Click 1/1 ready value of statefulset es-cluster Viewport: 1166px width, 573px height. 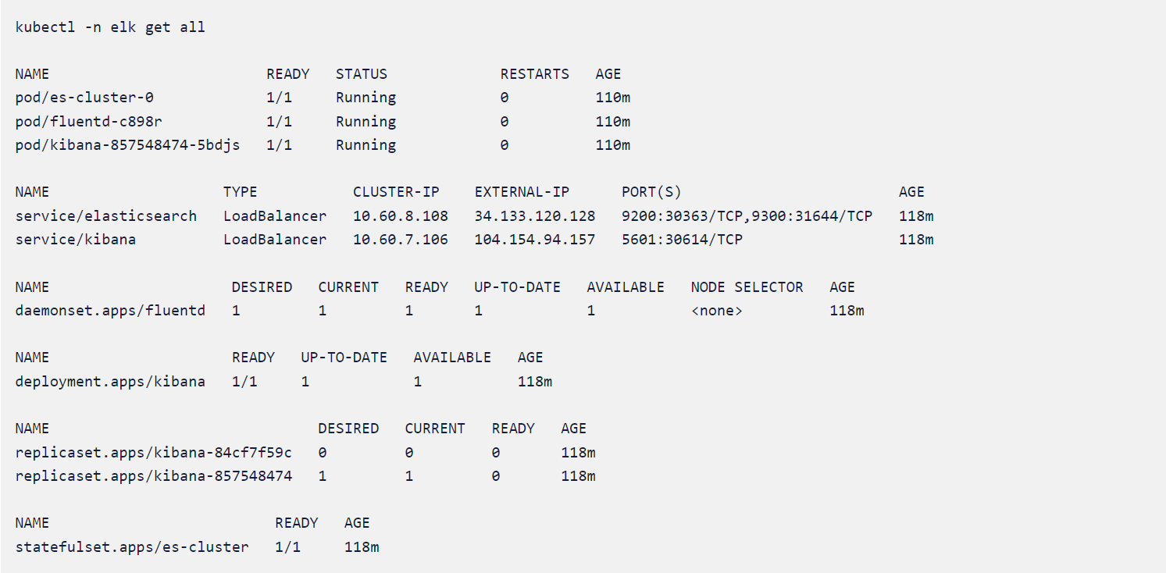(288, 547)
